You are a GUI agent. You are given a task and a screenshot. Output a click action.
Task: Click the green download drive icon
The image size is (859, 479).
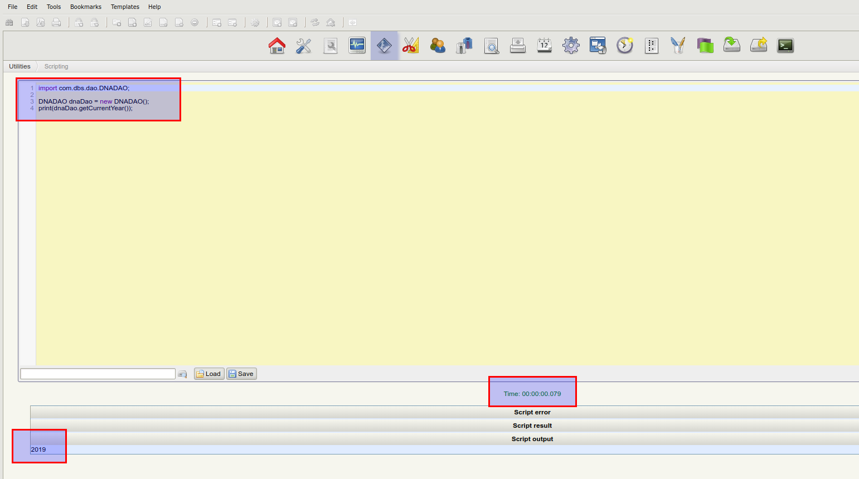click(732, 46)
